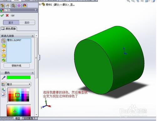Image resolution: width=157 pixels, height=121 pixels.
Task: Remove selected color from swatch
Action: (3, 95)
